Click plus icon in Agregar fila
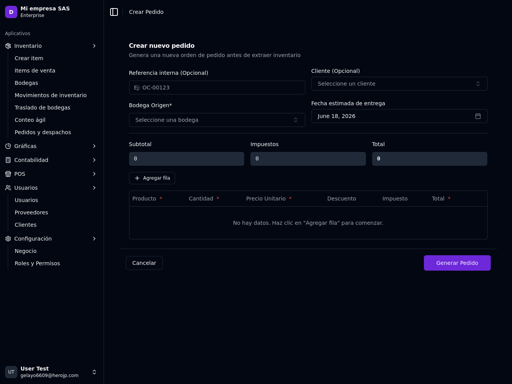512x384 pixels. (x=137, y=178)
